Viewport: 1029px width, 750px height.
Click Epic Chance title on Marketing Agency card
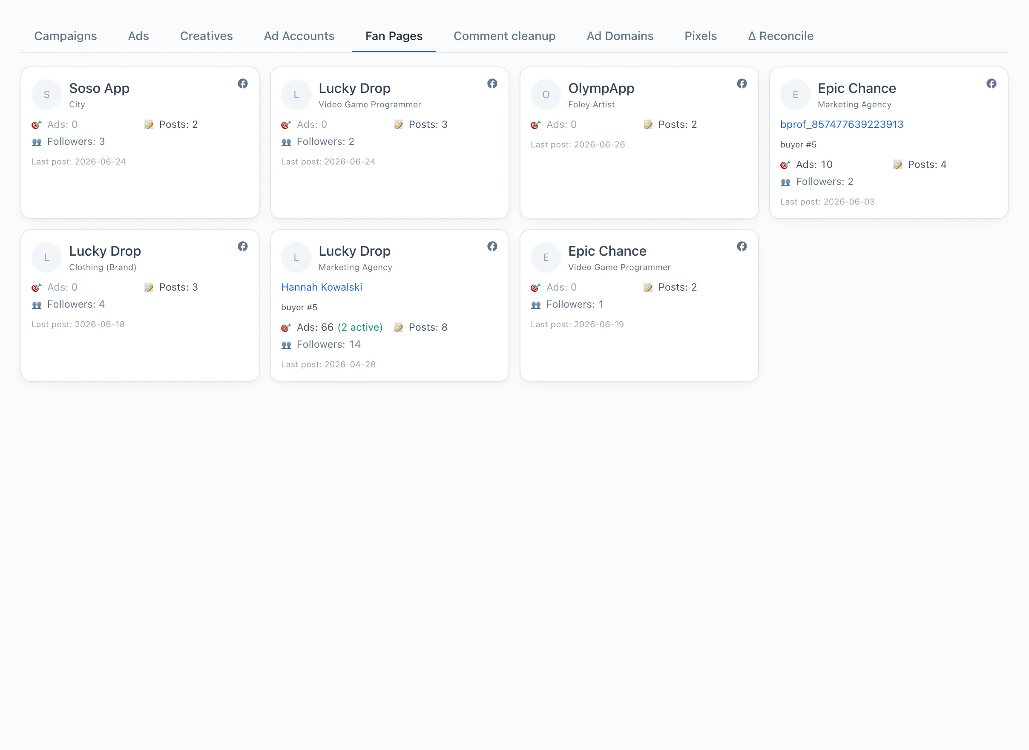pyautogui.click(x=857, y=88)
